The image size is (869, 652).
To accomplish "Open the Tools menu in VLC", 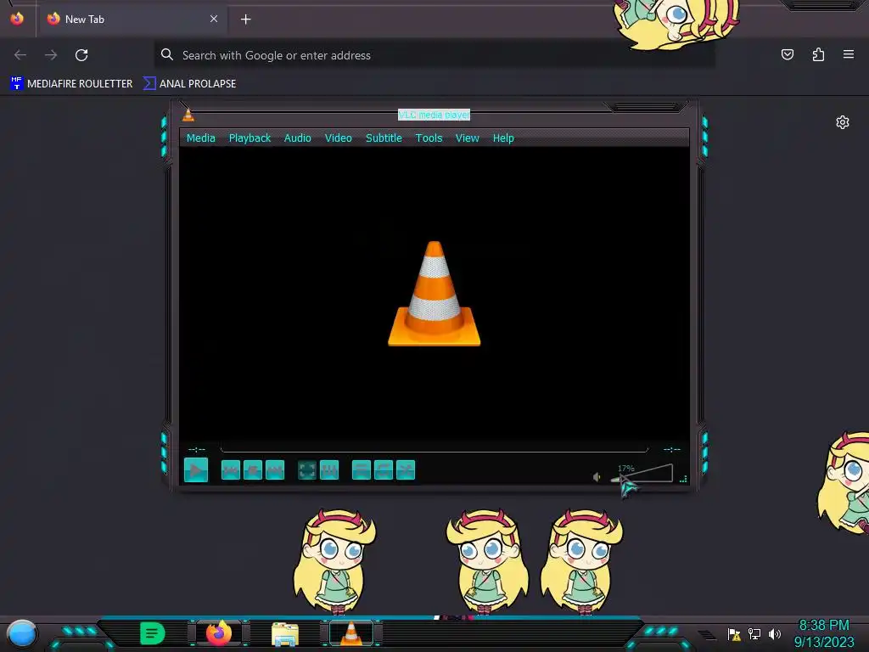I will coord(429,138).
